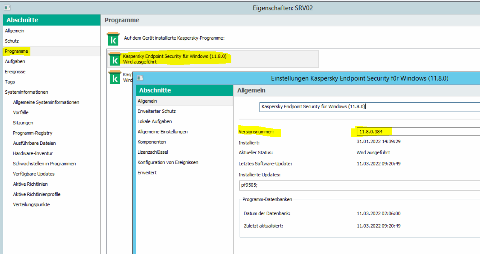The width and height of the screenshot is (480, 254).
Task: Open Verfügbare Updates entry
Action: pos(34,174)
